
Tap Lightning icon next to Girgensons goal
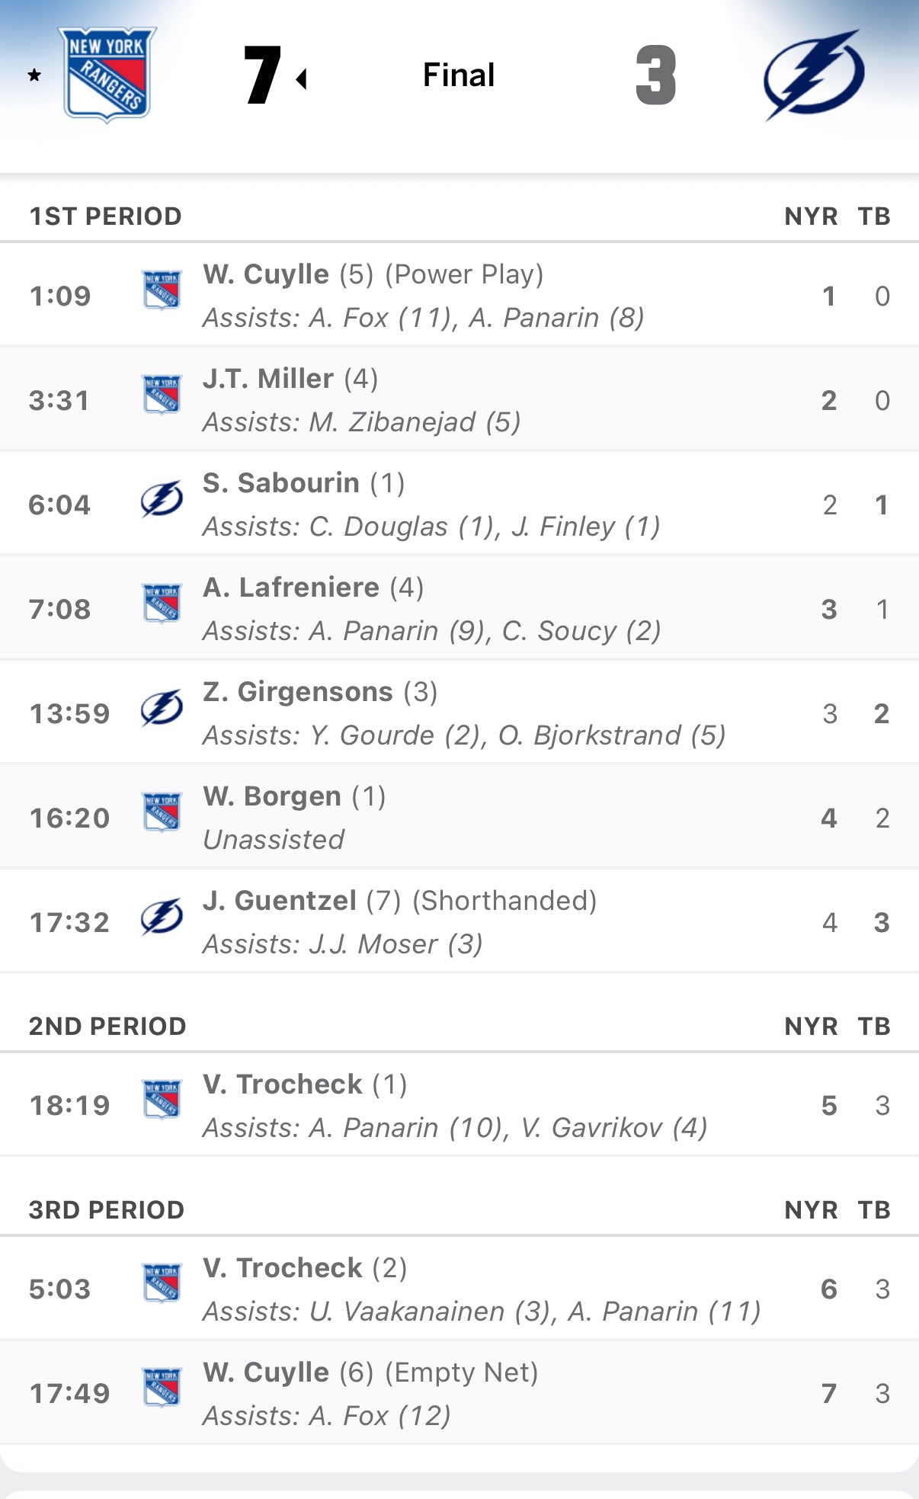click(162, 709)
